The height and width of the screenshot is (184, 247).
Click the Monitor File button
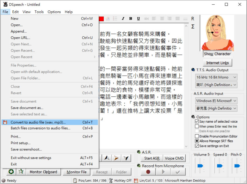(x=77, y=172)
